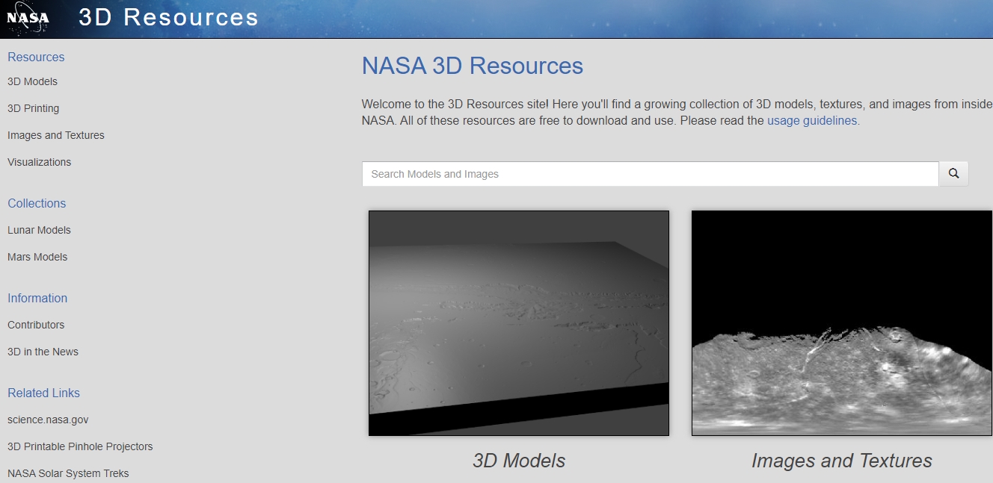Screen dimensions: 993x483
Task: Go to Images and Textures in sidebar
Action: (56, 135)
